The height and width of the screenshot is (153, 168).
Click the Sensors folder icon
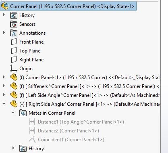point(14,24)
